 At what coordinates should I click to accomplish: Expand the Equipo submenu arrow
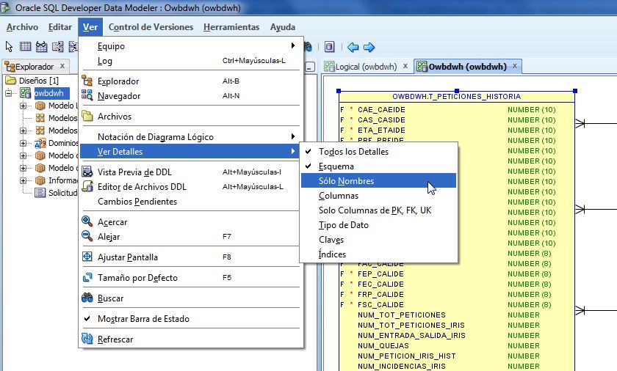pyautogui.click(x=293, y=45)
